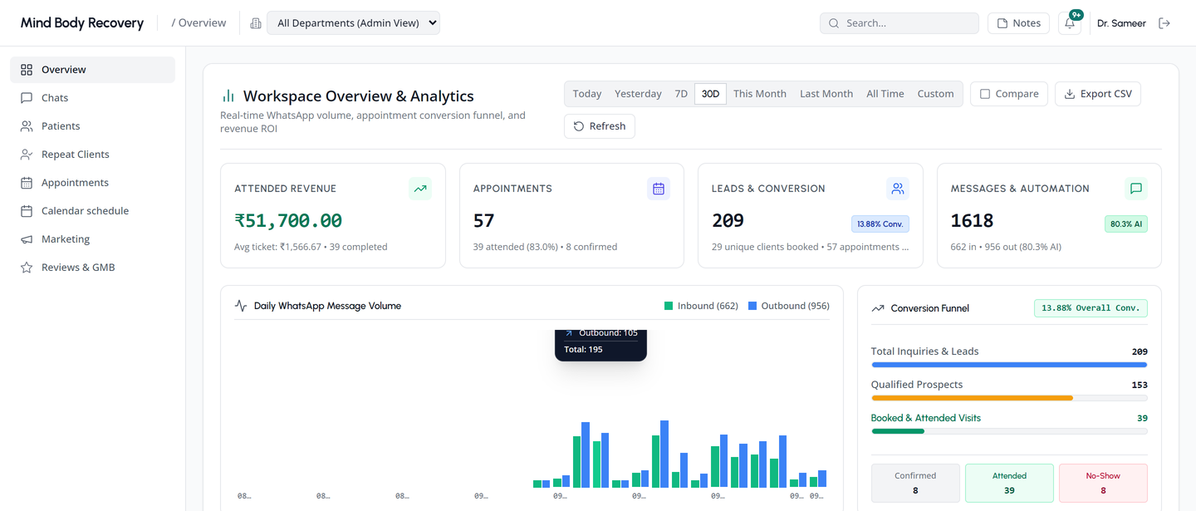The height and width of the screenshot is (511, 1196).
Task: Click the Chats speech bubble icon
Action: (27, 98)
